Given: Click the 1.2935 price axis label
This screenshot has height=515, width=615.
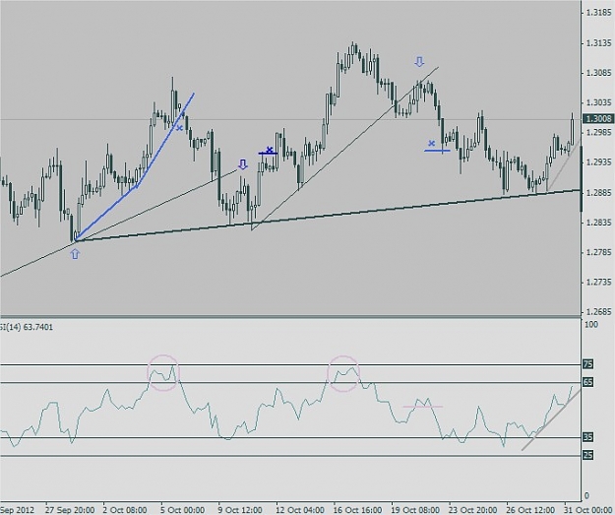Looking at the screenshot, I should 598,162.
